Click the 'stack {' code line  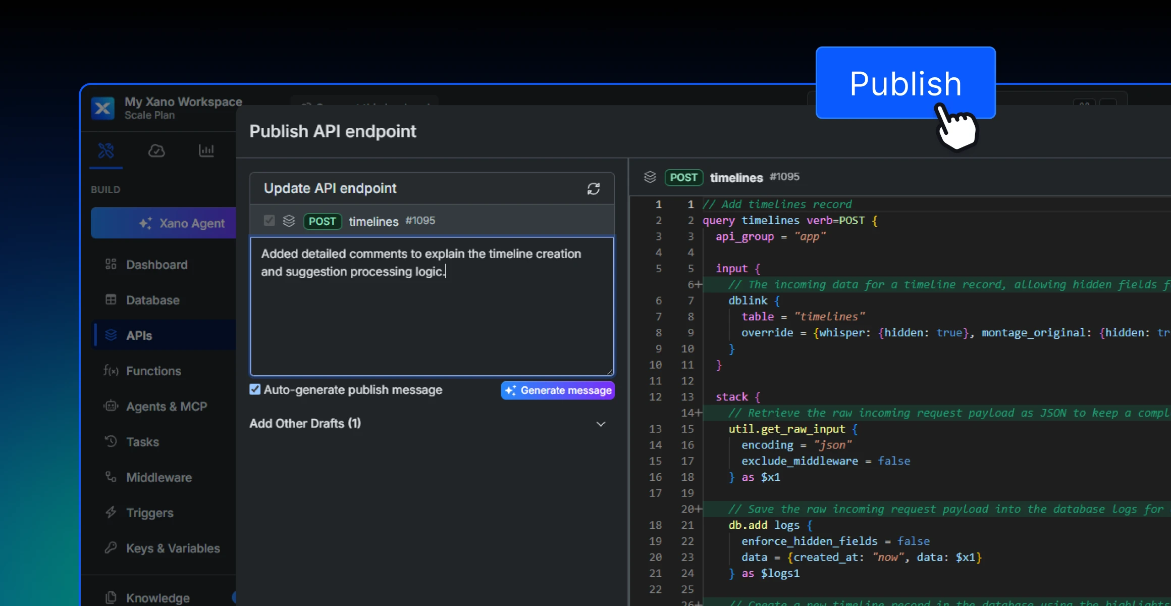click(738, 397)
